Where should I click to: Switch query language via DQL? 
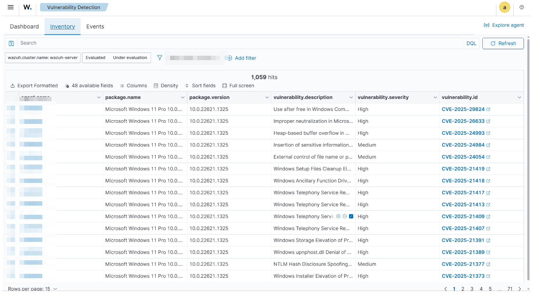click(x=471, y=43)
